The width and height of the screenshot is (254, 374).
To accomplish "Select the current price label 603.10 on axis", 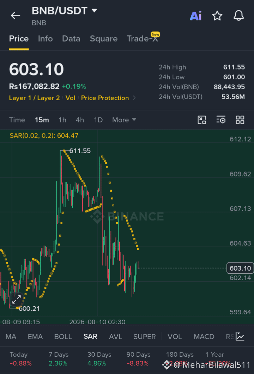I will [x=240, y=268].
